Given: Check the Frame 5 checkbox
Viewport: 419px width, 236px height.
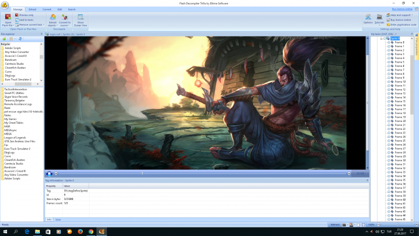Looking at the screenshot, I should [x=389, y=62].
